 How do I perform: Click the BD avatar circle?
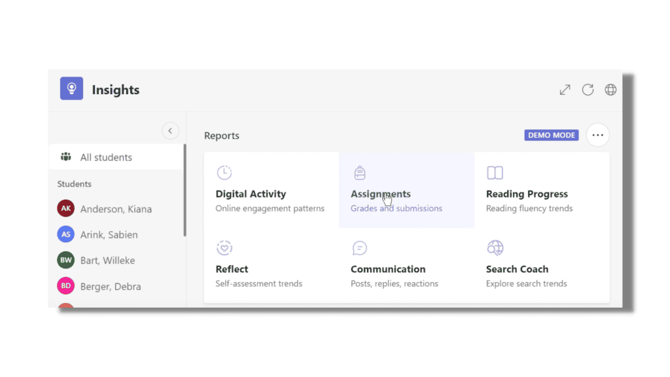66,286
